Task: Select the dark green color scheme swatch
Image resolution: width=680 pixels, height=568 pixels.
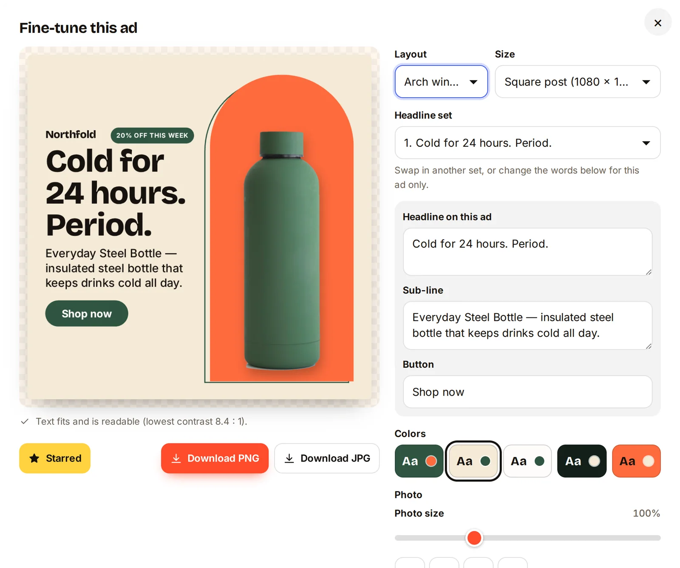Action: click(419, 461)
